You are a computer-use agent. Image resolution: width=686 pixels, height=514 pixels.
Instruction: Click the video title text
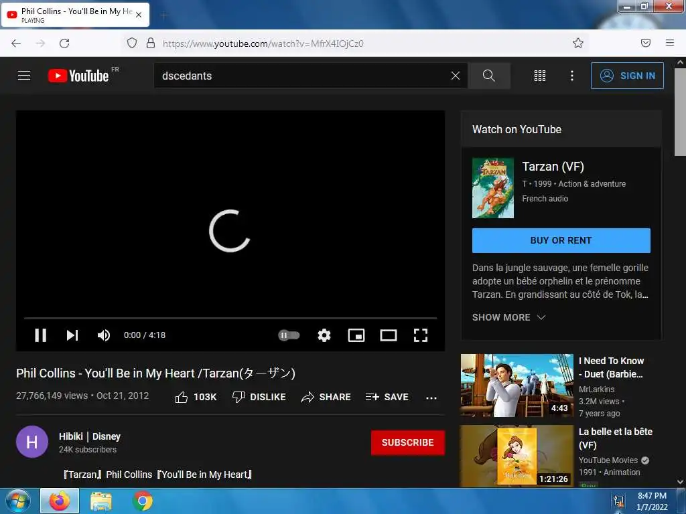(155, 373)
